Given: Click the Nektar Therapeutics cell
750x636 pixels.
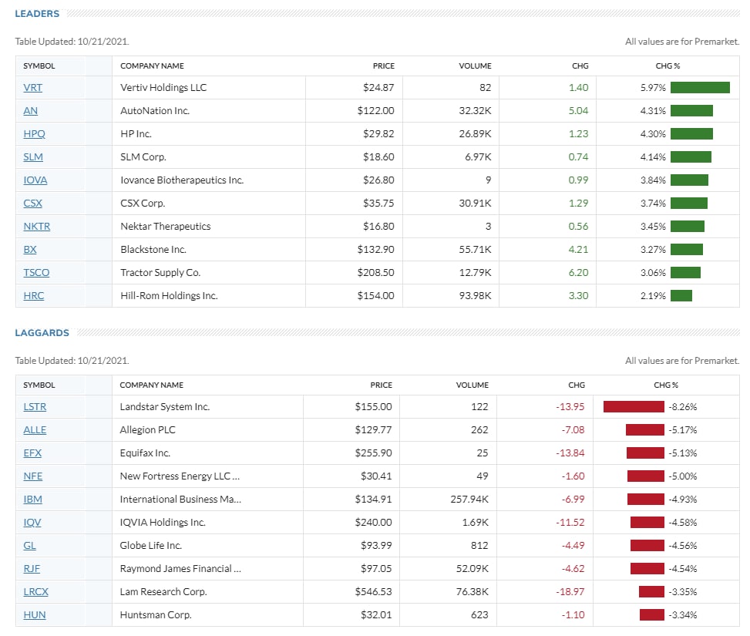Looking at the screenshot, I should pos(165,227).
